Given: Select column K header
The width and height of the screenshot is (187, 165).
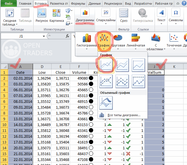Looking at the screenshot, I should coord(174,67).
